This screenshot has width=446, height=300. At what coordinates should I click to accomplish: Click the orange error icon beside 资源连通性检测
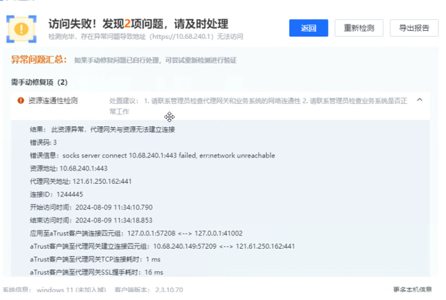coord(20,100)
